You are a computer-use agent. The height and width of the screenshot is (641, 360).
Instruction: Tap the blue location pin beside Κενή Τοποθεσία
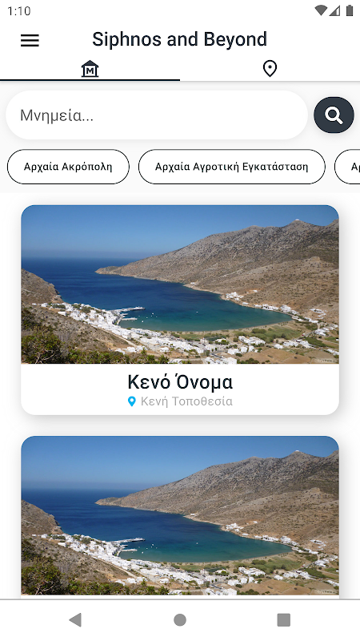pyautogui.click(x=131, y=401)
